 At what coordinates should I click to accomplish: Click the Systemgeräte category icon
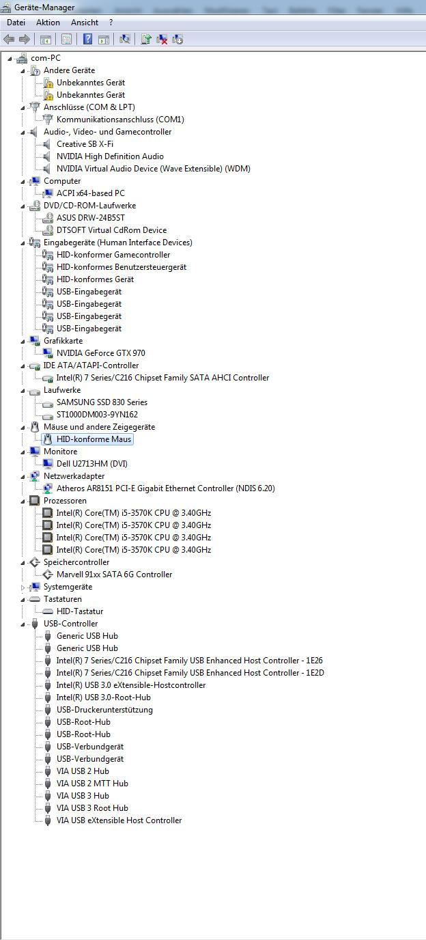click(x=35, y=587)
